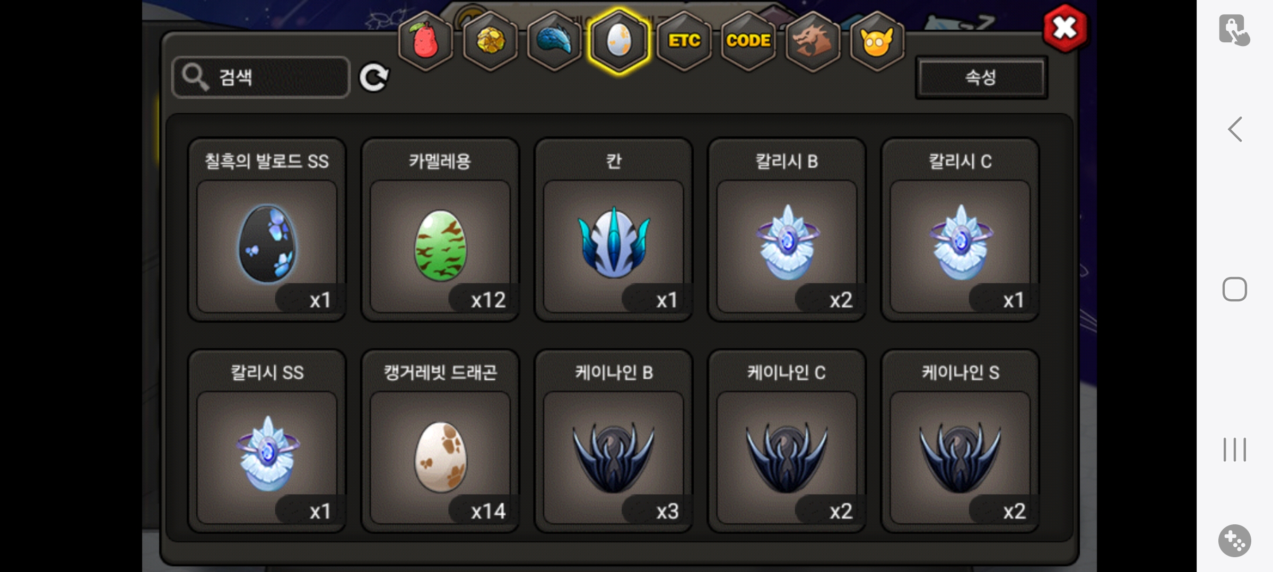This screenshot has height=572, width=1273.
Task: Pick the 케이나인 B egg
Action: click(614, 441)
